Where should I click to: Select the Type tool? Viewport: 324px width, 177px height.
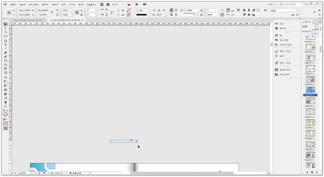click(x=6, y=45)
